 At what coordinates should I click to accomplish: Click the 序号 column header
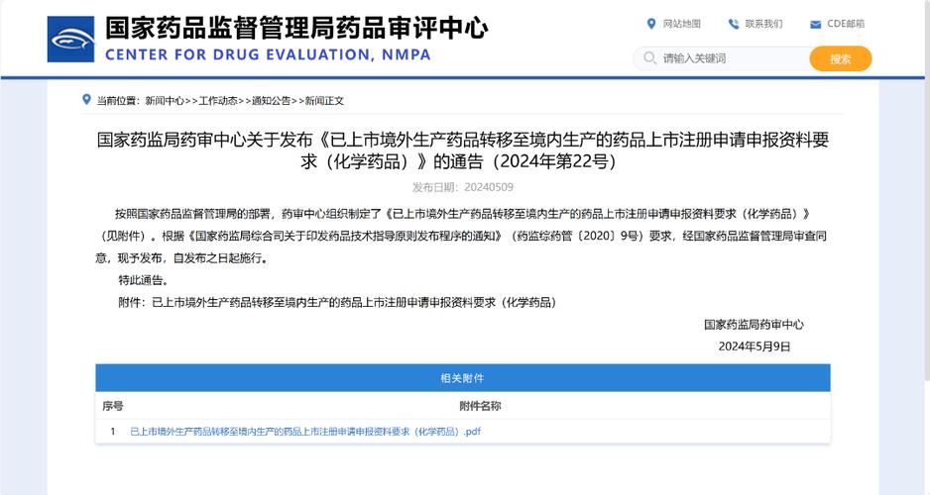(113, 406)
